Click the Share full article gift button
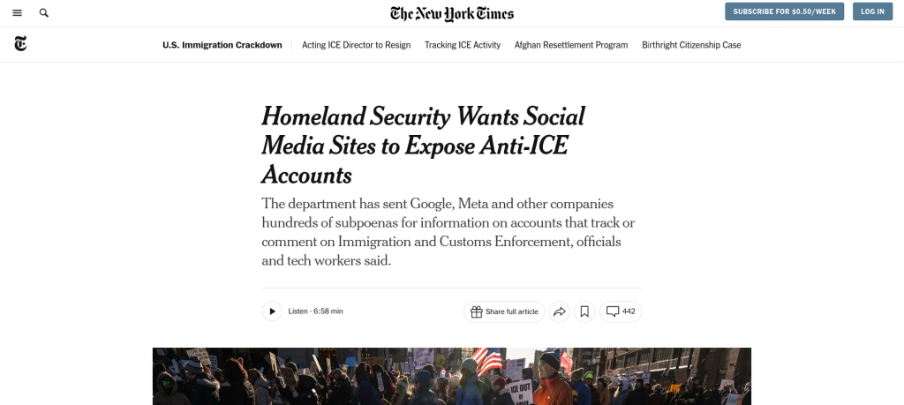 click(504, 311)
